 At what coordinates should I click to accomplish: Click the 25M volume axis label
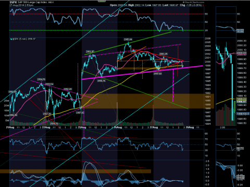pyautogui.click(x=6, y=101)
